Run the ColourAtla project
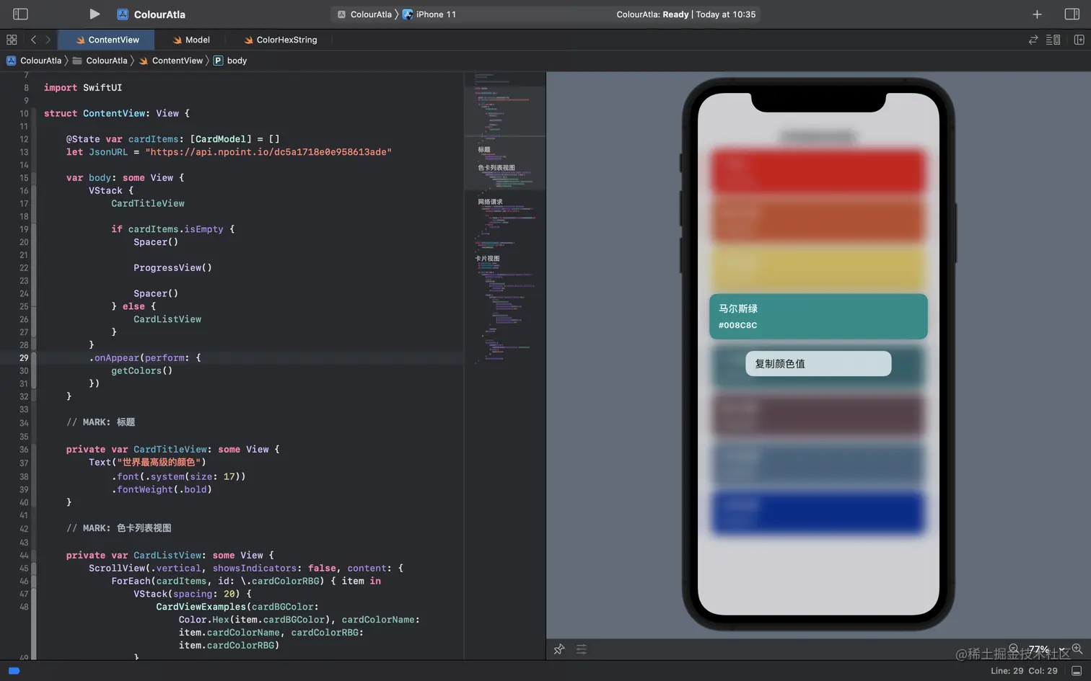 (x=94, y=14)
